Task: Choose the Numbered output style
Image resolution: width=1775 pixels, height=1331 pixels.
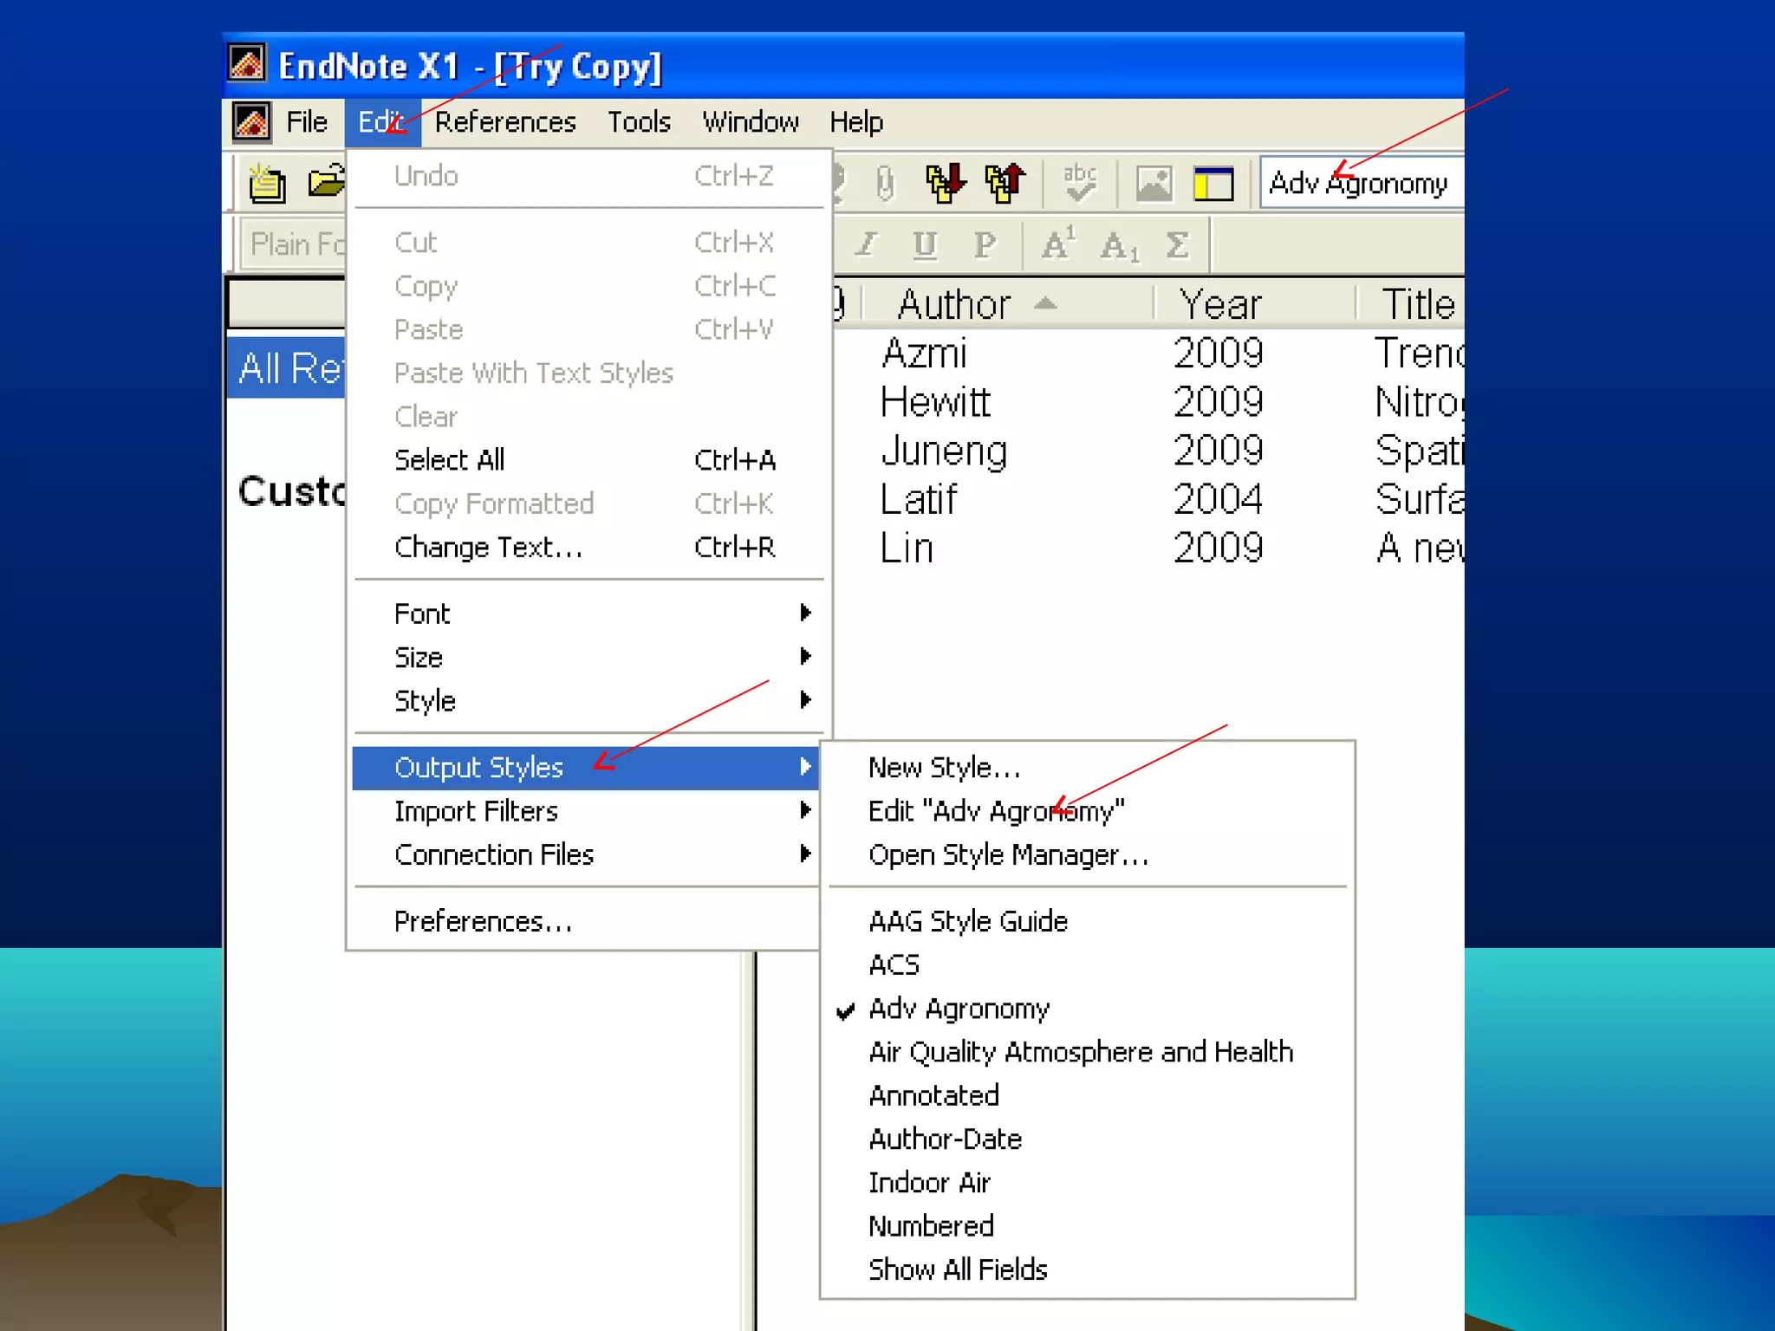Action: click(x=931, y=1226)
